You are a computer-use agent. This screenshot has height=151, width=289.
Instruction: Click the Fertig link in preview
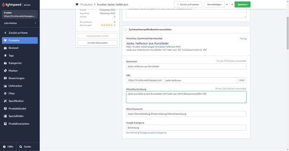[x=243, y=38]
